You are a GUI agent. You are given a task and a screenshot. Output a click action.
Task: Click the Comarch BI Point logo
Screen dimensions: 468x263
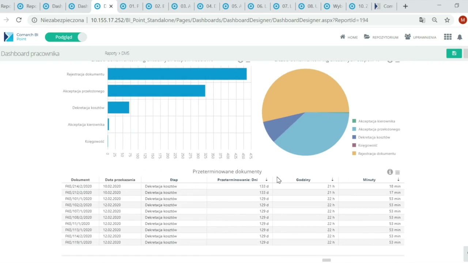pos(21,37)
